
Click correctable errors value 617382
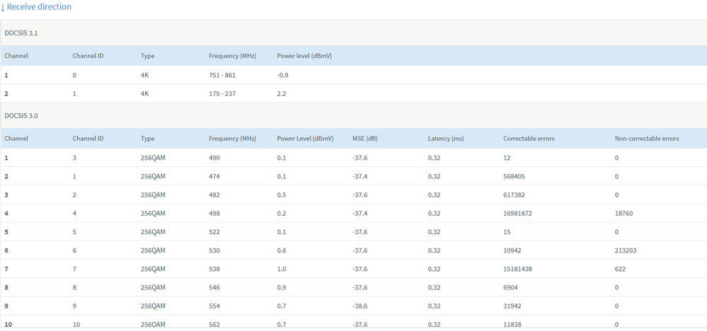(514, 195)
